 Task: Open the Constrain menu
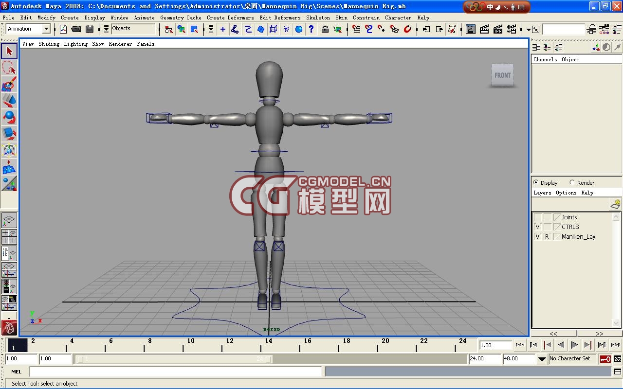tap(366, 18)
